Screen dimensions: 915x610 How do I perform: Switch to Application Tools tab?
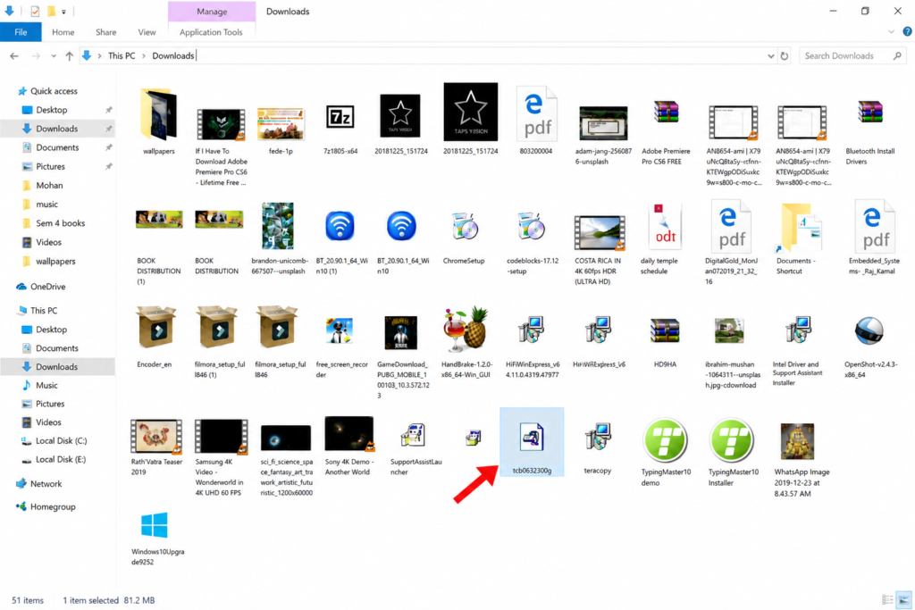pyautogui.click(x=211, y=32)
